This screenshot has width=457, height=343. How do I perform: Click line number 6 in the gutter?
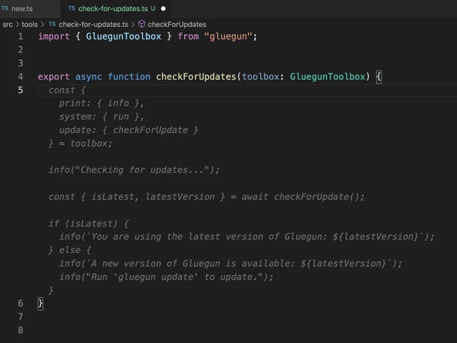(x=20, y=303)
